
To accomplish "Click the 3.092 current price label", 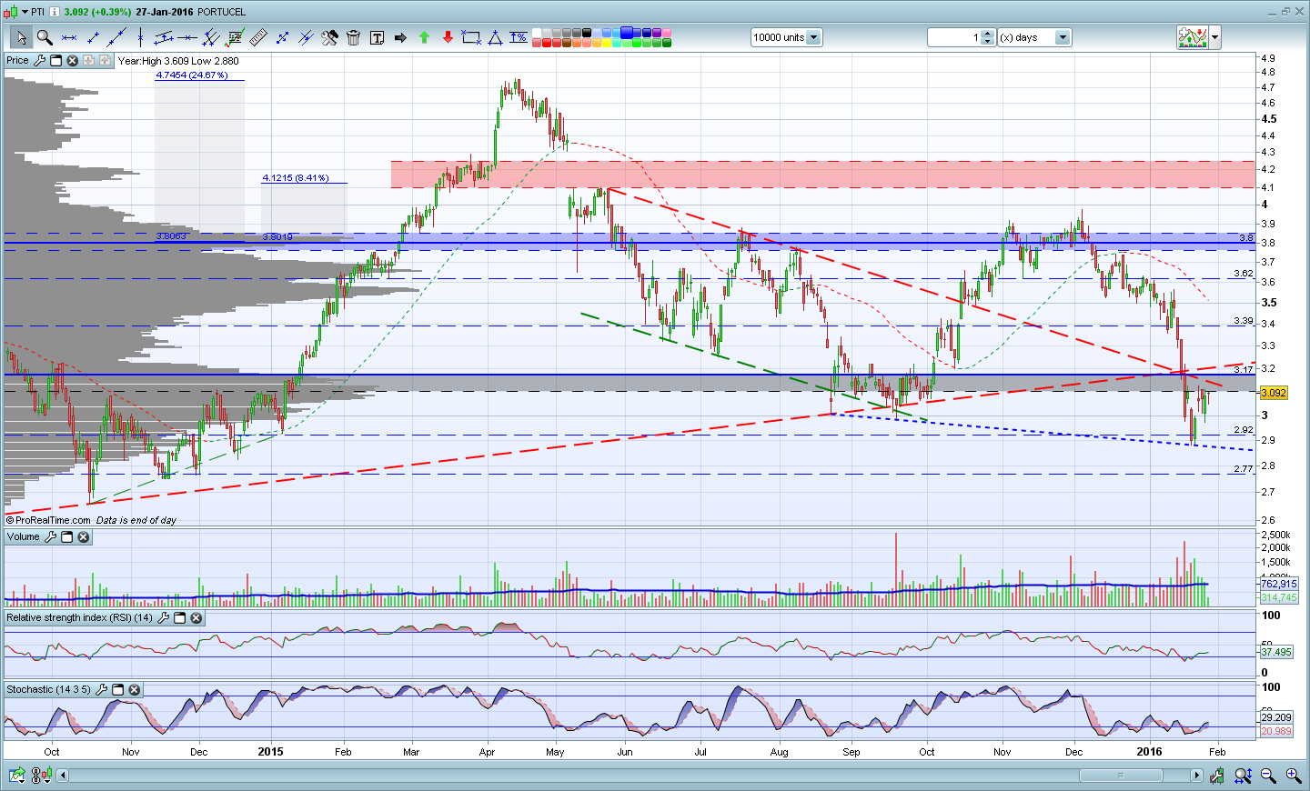I will (1273, 393).
